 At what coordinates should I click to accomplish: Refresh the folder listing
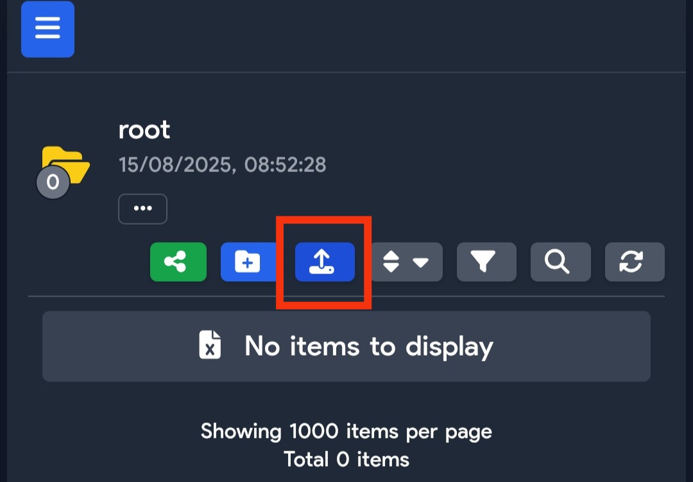tap(635, 262)
